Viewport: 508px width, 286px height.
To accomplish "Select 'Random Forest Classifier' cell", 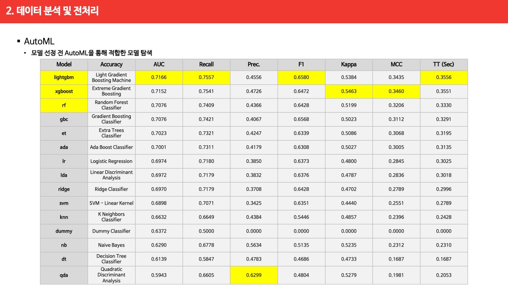I will 111,105.
